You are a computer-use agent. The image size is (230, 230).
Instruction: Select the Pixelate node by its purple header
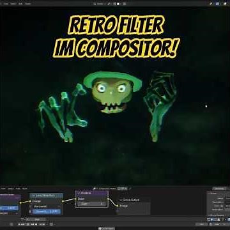(92, 193)
